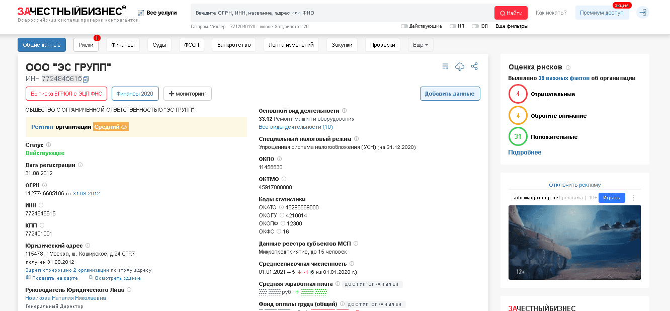Click the add-to-list icon
The image size is (670, 311).
click(445, 66)
